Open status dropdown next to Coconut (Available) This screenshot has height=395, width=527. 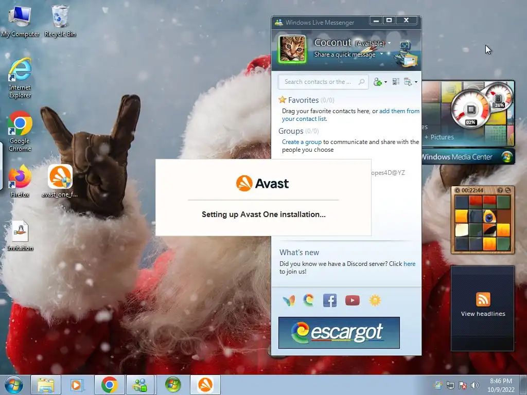pos(389,43)
